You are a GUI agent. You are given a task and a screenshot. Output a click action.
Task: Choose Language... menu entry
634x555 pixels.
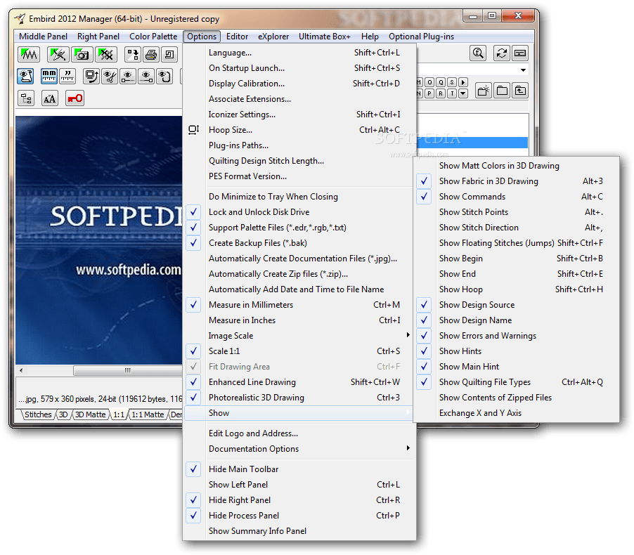click(299, 53)
